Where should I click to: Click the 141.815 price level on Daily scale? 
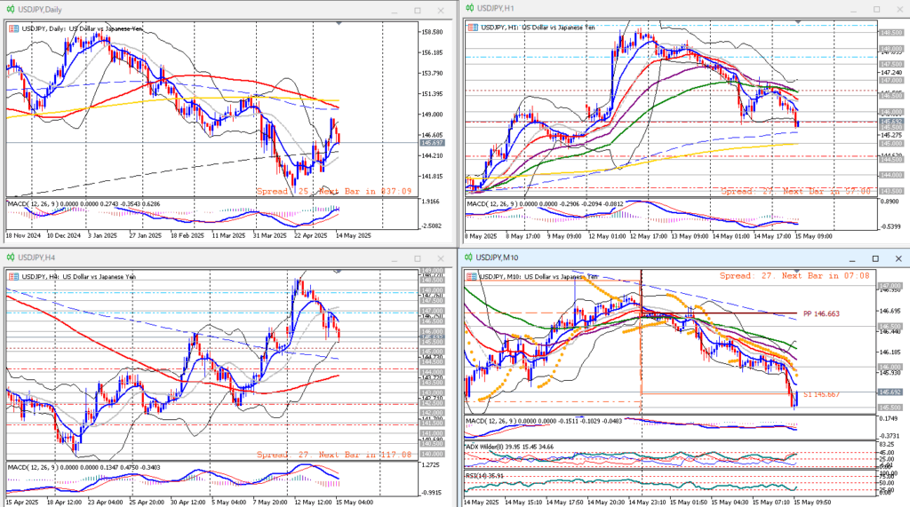point(433,177)
